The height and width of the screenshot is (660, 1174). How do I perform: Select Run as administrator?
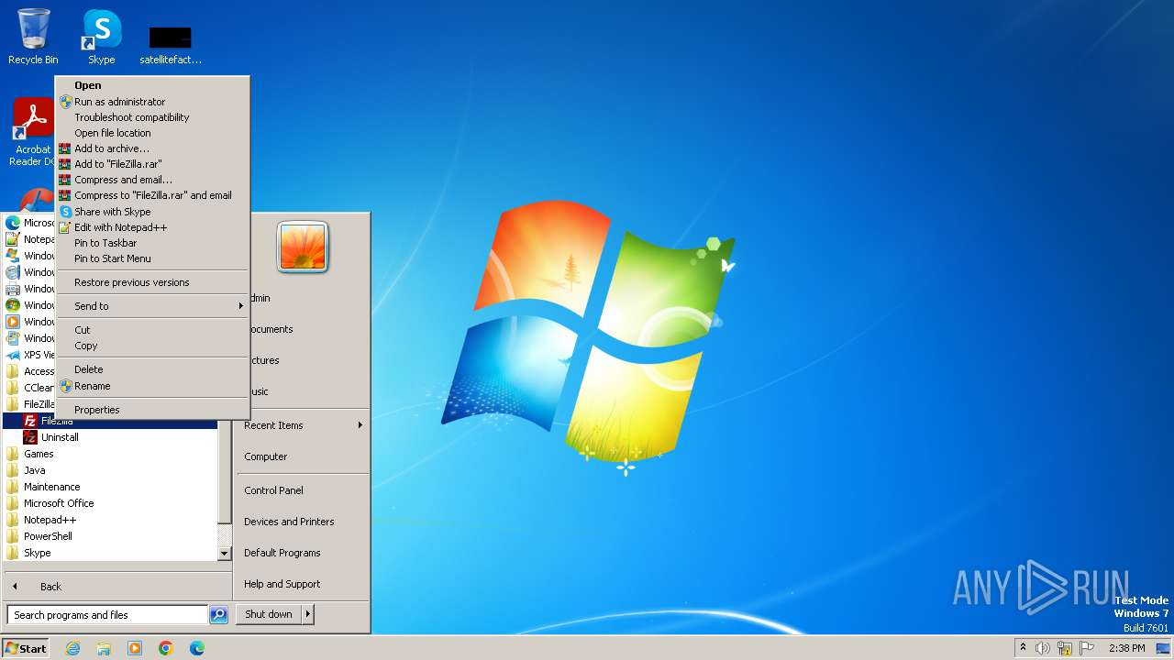[152, 102]
